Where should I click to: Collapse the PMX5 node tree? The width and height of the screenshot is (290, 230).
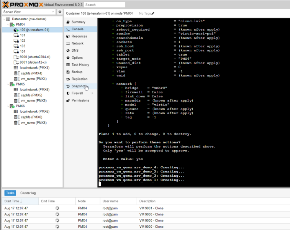[8, 84]
